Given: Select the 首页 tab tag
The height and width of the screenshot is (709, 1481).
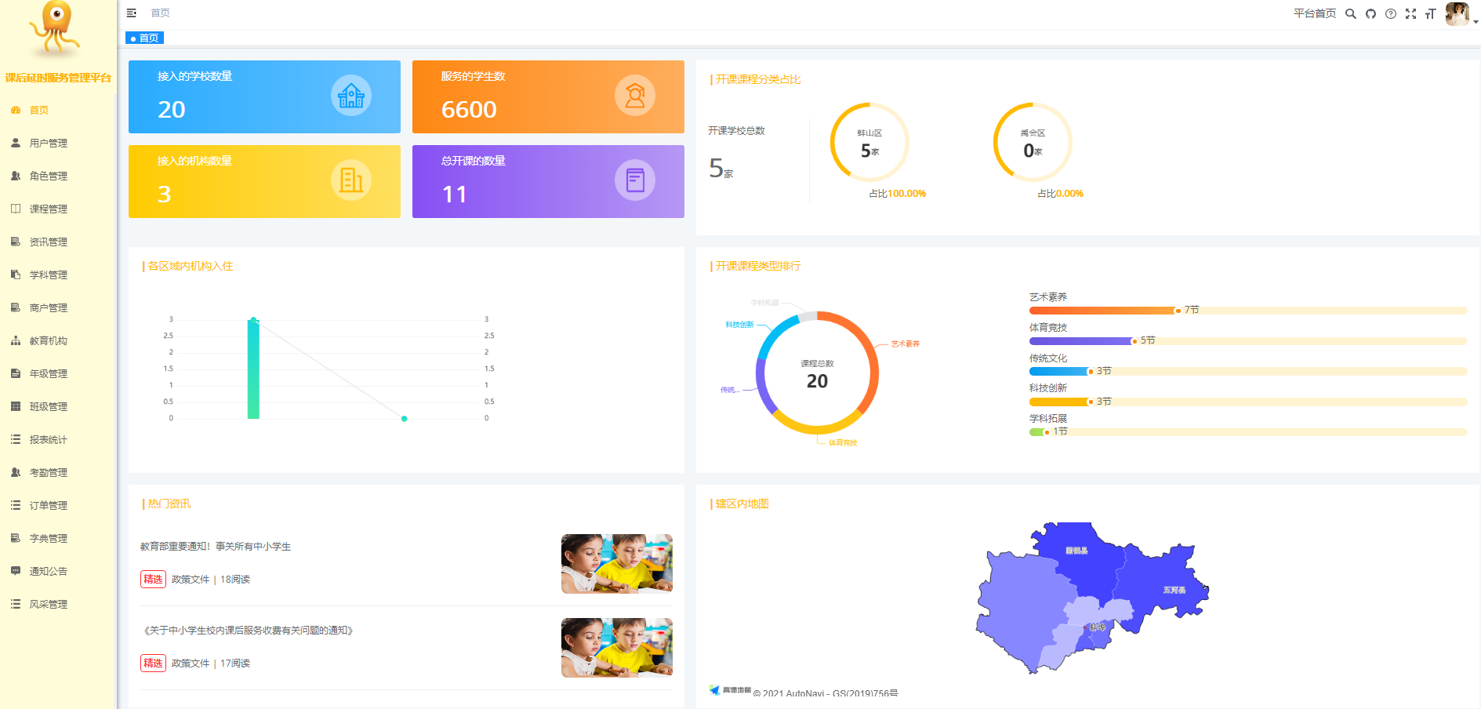Looking at the screenshot, I should point(145,38).
